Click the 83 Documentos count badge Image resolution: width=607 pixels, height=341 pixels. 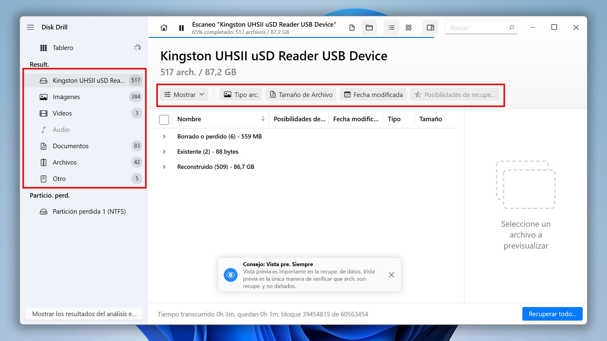click(x=137, y=146)
